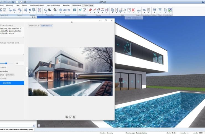Select the Generated Image view toggle
Screen dimensions: 205x134
[x=46, y=26]
